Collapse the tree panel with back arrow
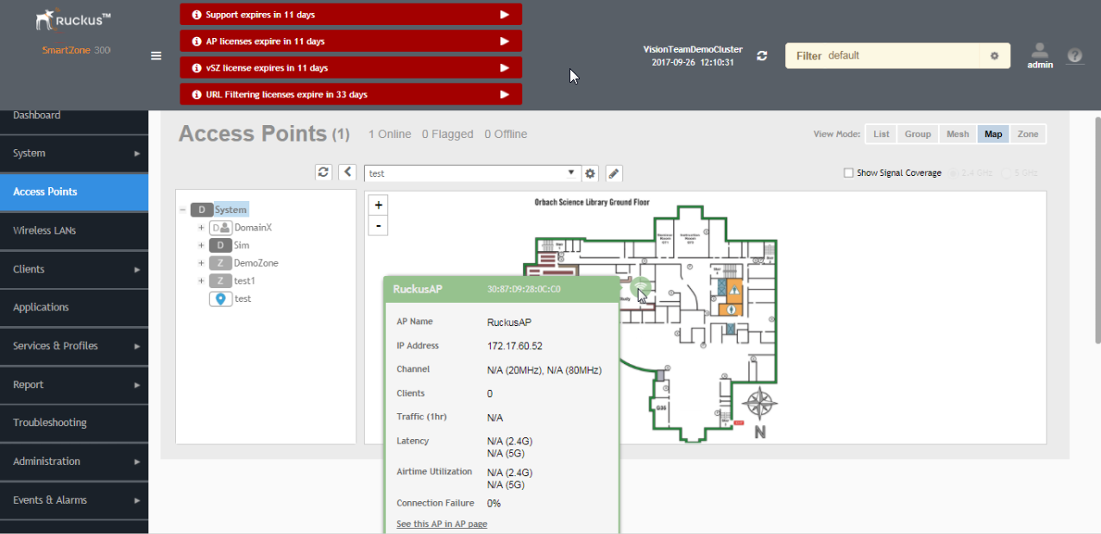The image size is (1101, 534). 347,173
